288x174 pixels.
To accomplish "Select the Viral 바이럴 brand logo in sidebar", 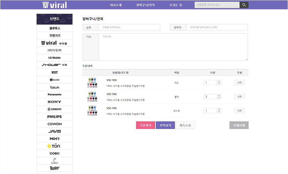I will [55, 43].
